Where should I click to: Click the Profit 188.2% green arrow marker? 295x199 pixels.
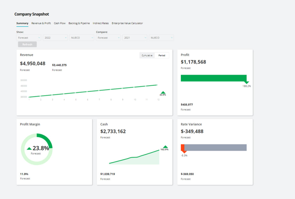pyautogui.click(x=247, y=82)
